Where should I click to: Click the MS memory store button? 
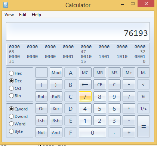pos(114,73)
